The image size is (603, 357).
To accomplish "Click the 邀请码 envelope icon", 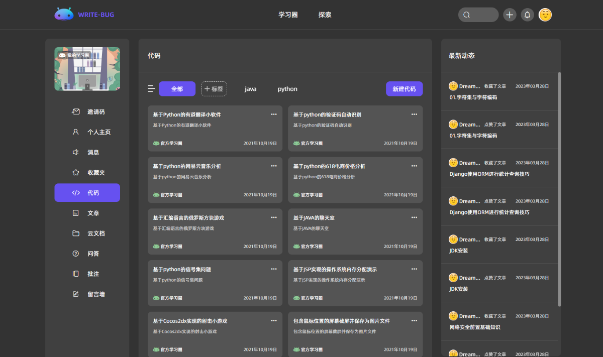I will [76, 111].
